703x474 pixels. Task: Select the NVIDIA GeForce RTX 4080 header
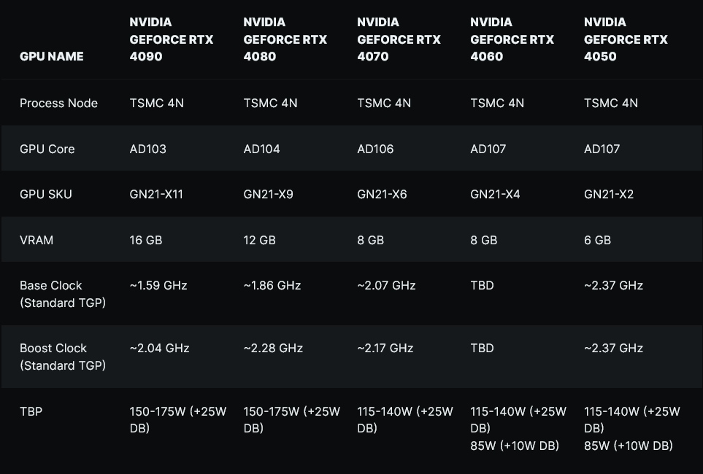(285, 39)
